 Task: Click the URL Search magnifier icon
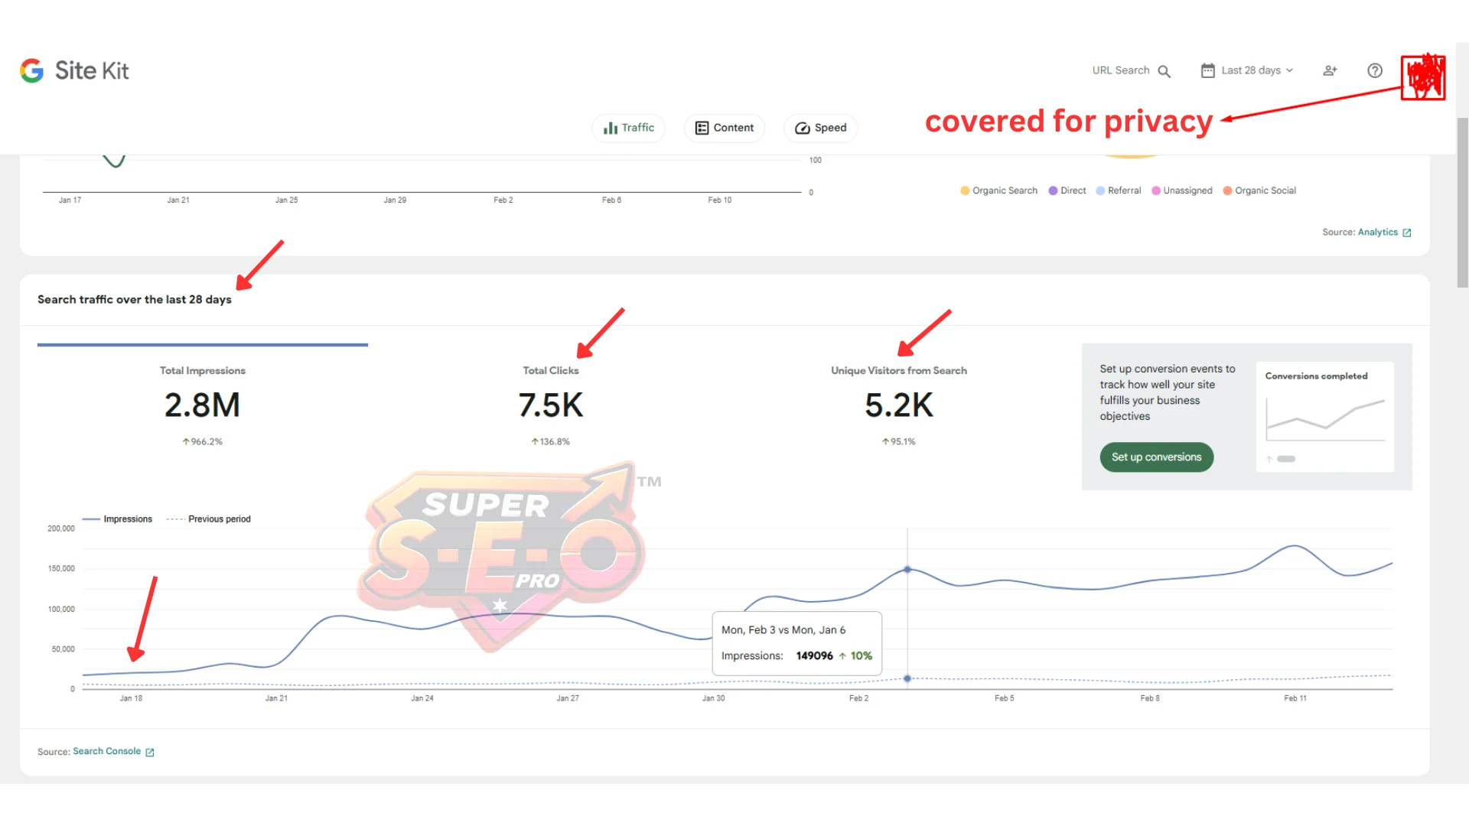pyautogui.click(x=1164, y=71)
